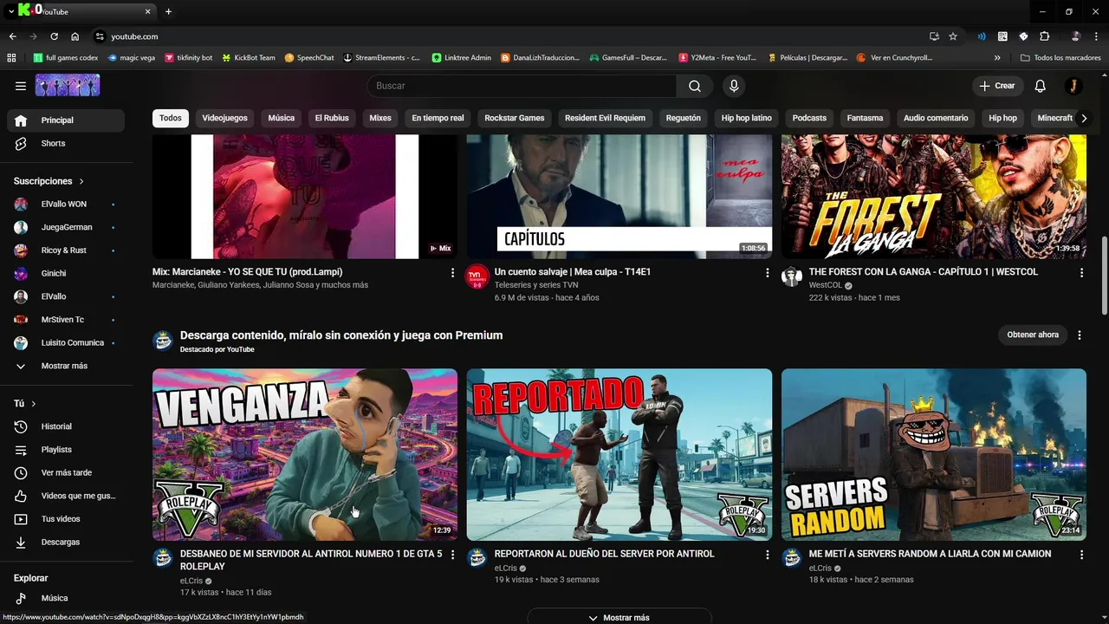
Task: Open the hamburger guide menu
Action: click(21, 86)
